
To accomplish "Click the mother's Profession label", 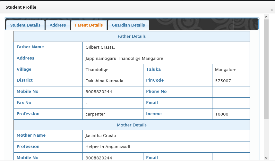I will pyautogui.click(x=28, y=147).
